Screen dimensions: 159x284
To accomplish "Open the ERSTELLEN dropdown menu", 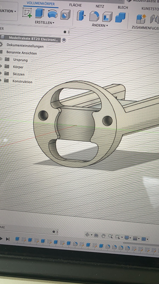I will point(45,23).
